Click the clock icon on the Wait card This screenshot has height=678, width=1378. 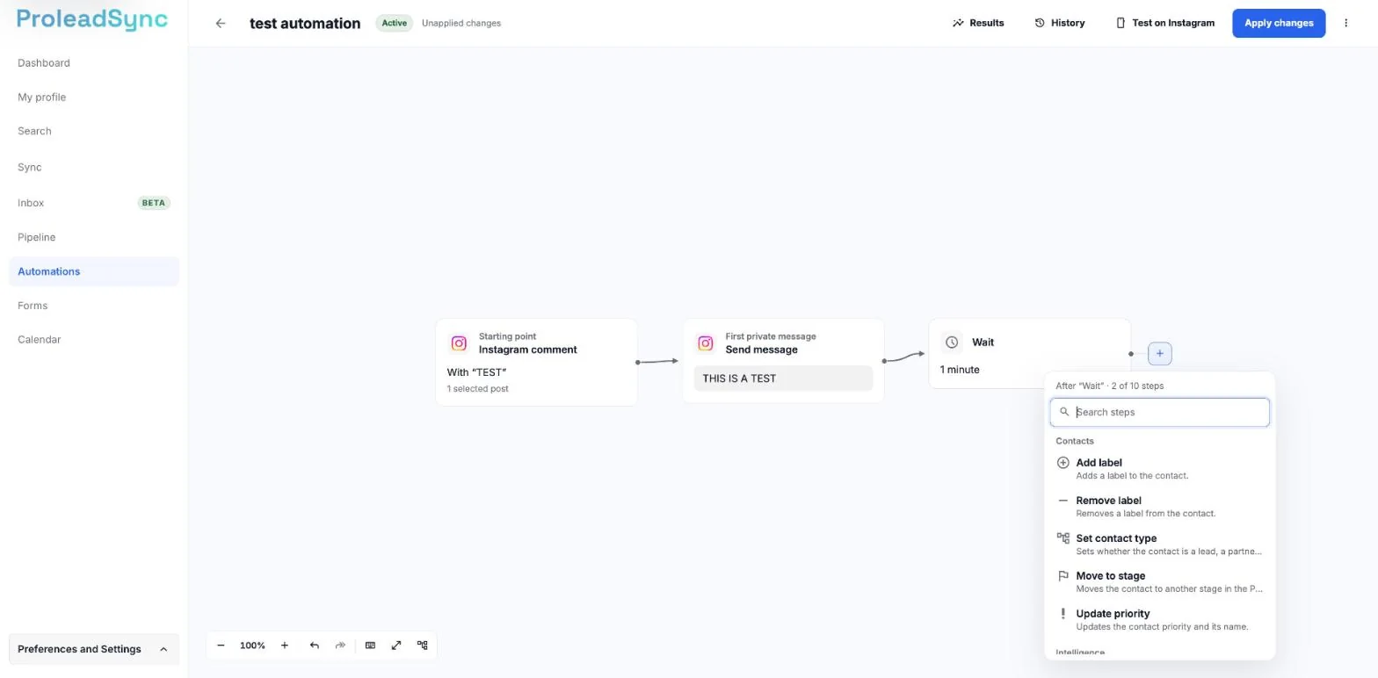[x=952, y=343]
